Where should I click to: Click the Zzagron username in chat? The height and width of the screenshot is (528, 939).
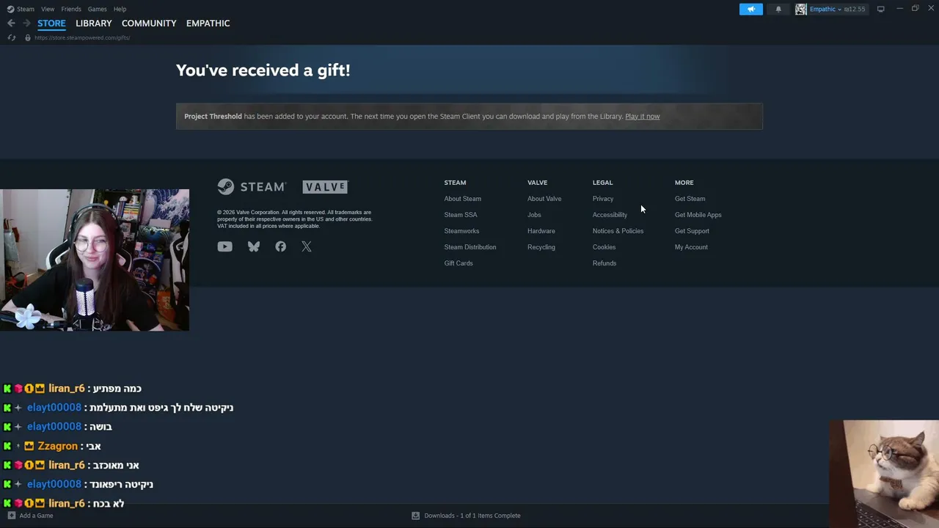click(58, 446)
